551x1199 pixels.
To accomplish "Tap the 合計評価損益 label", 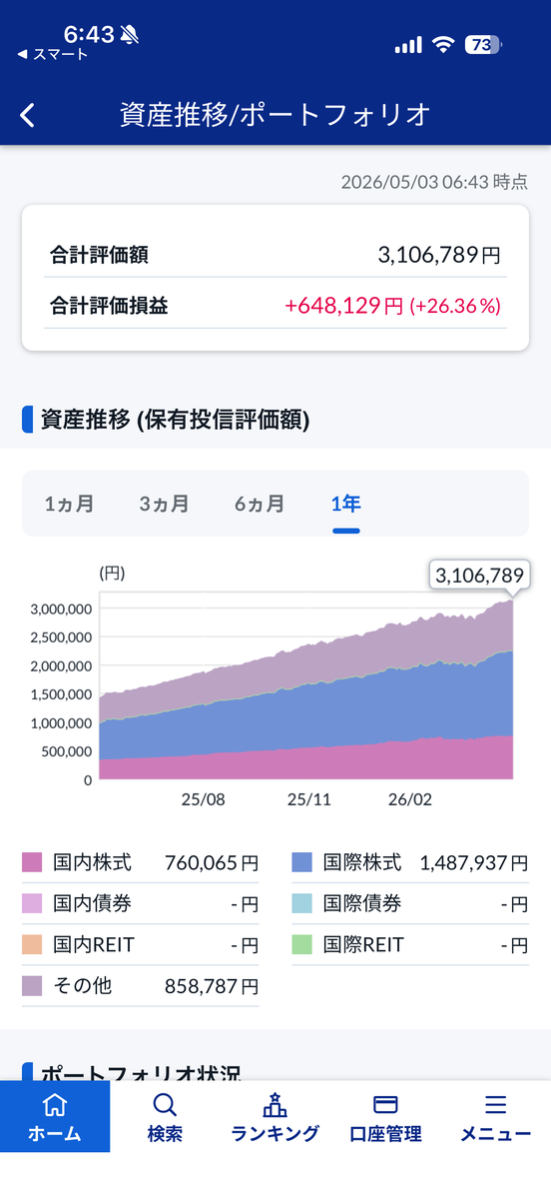I will pyautogui.click(x=109, y=306).
